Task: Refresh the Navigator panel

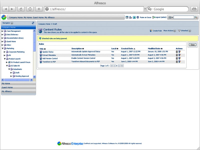Action: [33, 22]
